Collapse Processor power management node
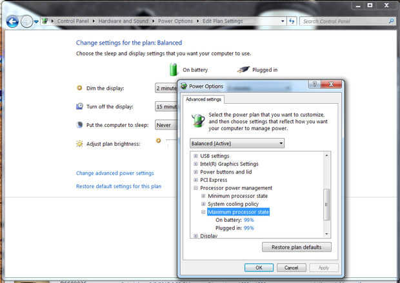Viewport: 400px width, 283px height. (x=195, y=188)
